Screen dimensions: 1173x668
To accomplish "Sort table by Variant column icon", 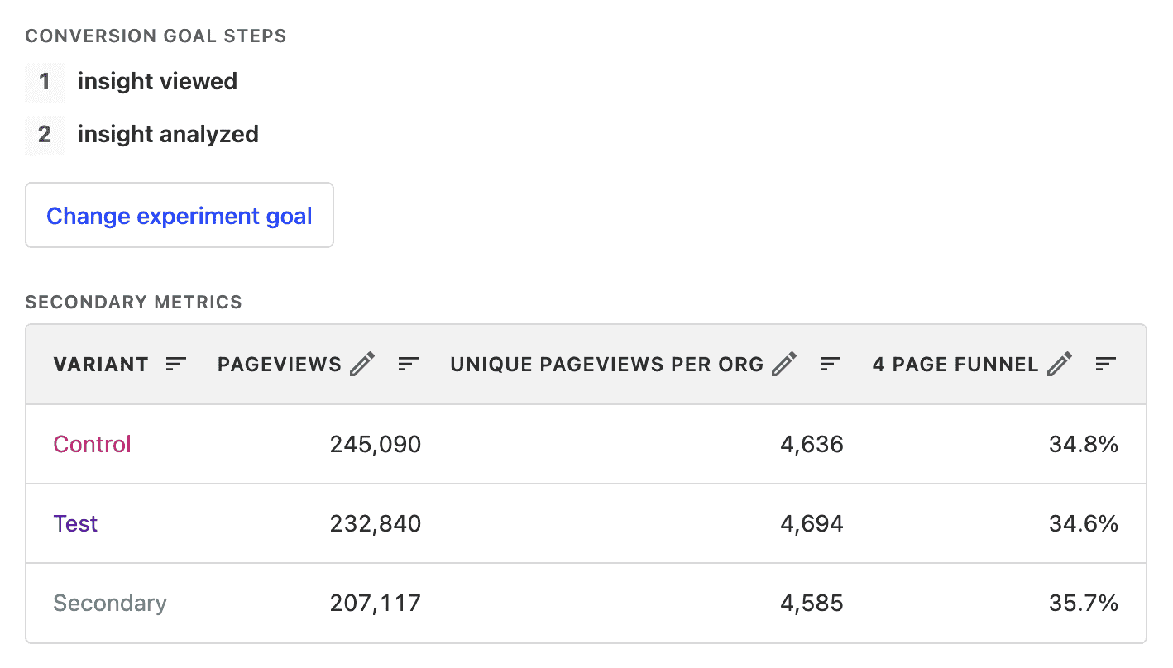I will pyautogui.click(x=176, y=364).
